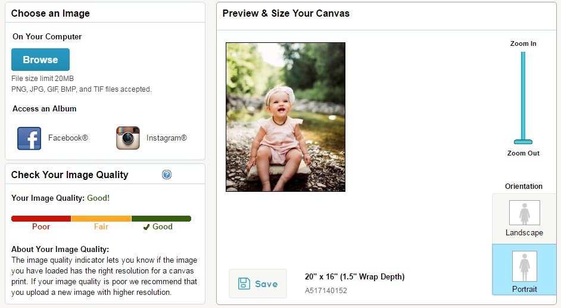Save the canvas design
The width and height of the screenshot is (561, 308).
[x=258, y=284]
